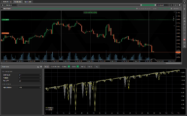187x116 pixels.
Task: Click the Multiplier value field
Action: coord(30,78)
